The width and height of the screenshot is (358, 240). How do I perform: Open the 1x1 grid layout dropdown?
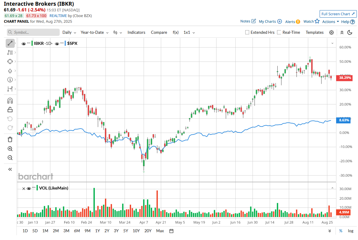click(x=189, y=33)
